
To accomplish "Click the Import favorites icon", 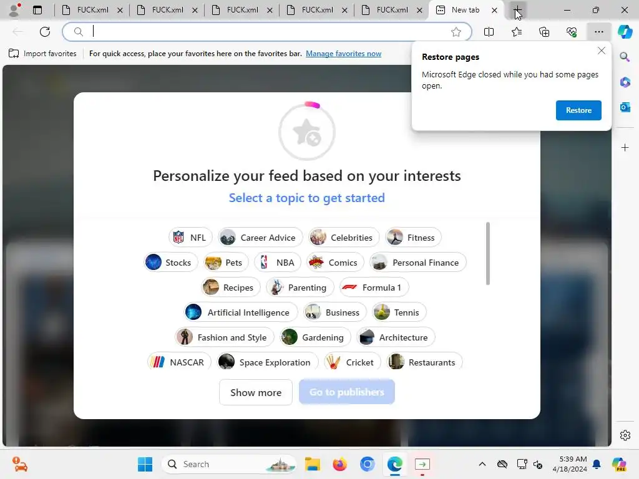I will (x=14, y=54).
